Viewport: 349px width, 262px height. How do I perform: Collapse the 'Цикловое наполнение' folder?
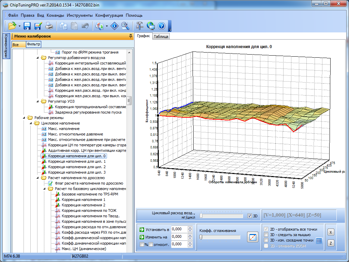[30, 123]
